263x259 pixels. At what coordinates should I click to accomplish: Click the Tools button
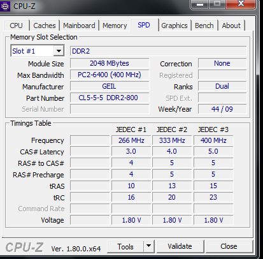[x=125, y=247]
